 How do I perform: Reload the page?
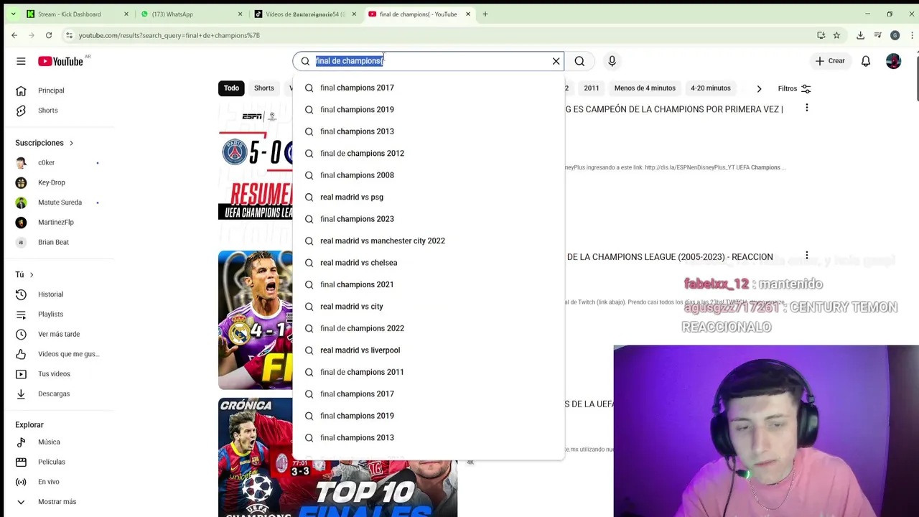click(49, 35)
